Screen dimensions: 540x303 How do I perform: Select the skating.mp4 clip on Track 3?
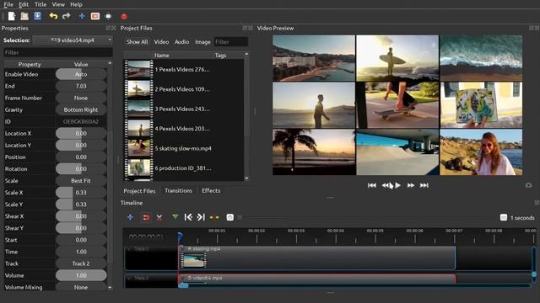[x=317, y=258]
